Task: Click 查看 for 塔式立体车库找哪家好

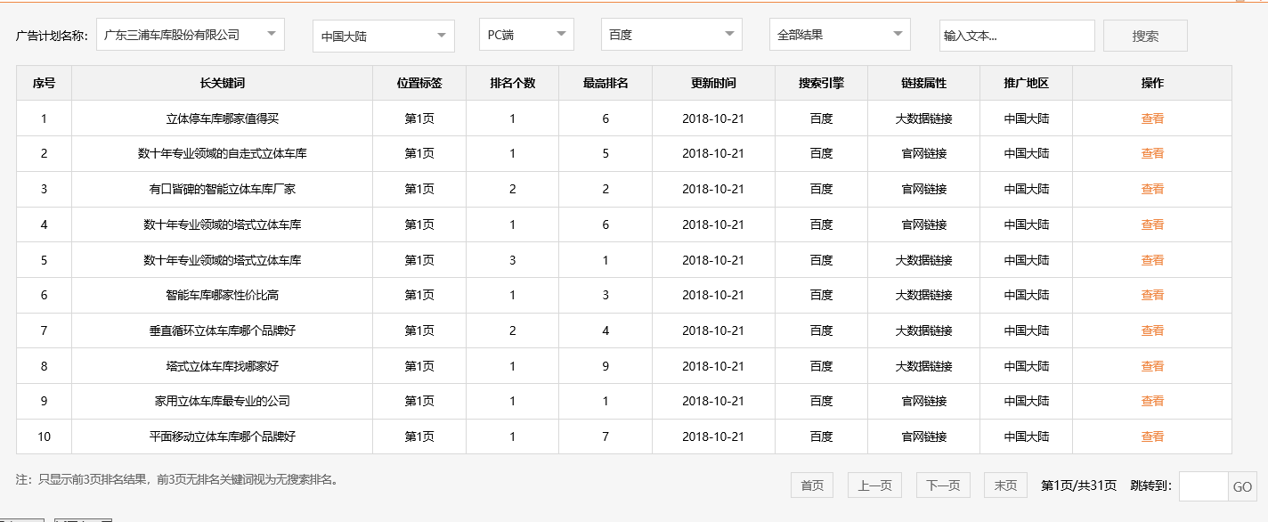Action: click(x=1151, y=366)
